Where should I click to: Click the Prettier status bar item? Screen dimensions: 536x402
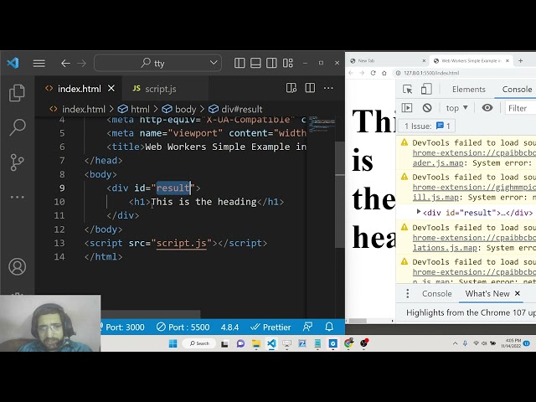tap(271, 327)
